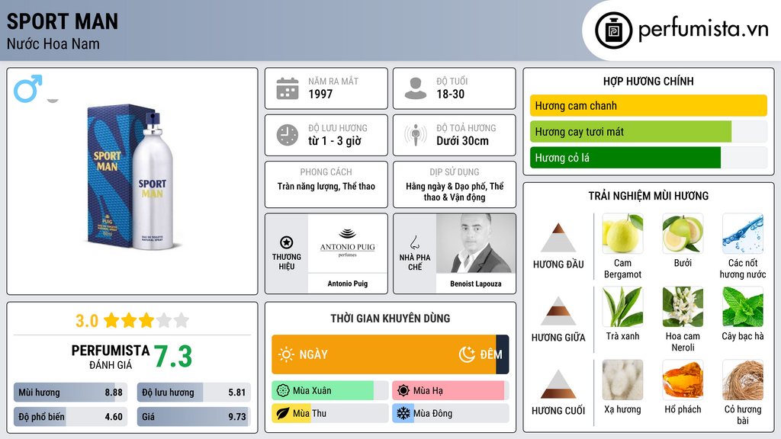Click the 3.0 rating number

click(87, 321)
